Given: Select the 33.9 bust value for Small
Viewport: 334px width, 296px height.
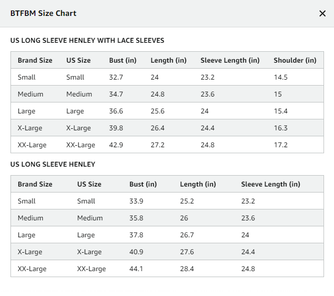Looking at the screenshot, I should click(136, 201).
